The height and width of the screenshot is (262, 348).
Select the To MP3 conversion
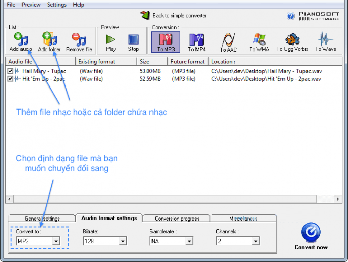[166, 42]
